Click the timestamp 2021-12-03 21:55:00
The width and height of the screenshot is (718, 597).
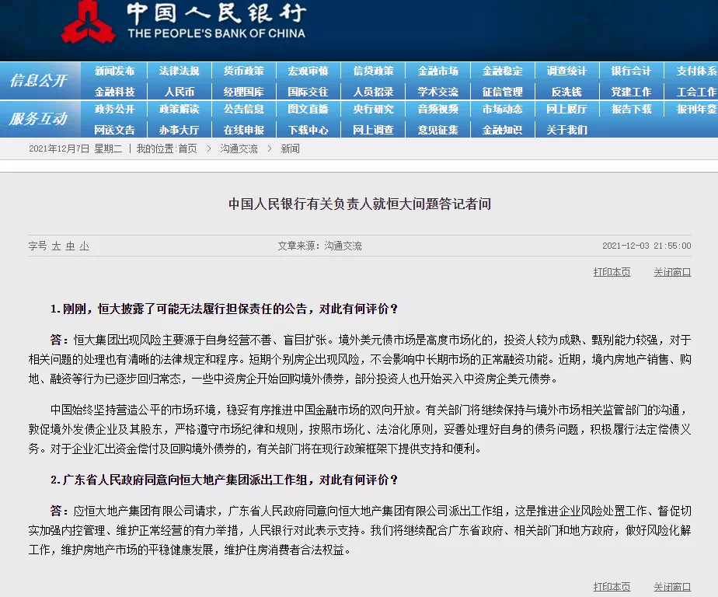pos(647,246)
